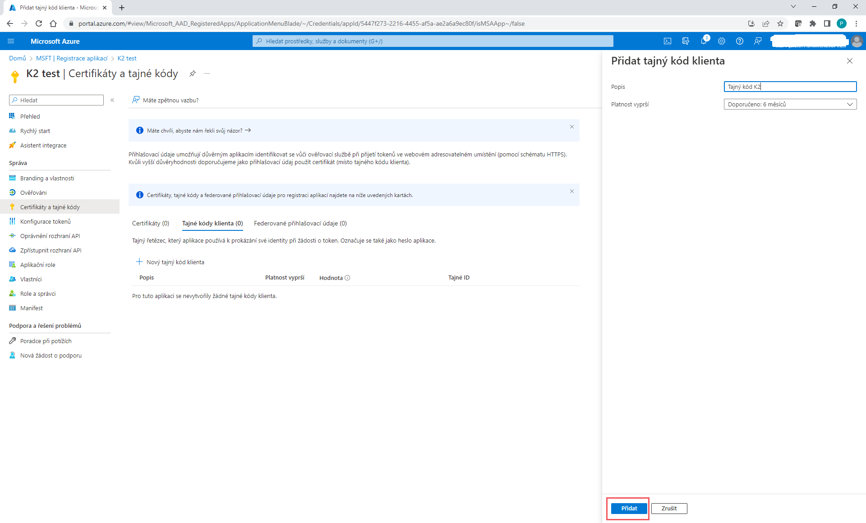The width and height of the screenshot is (866, 523).
Task: Click the Přidat button
Action: pyautogui.click(x=629, y=508)
